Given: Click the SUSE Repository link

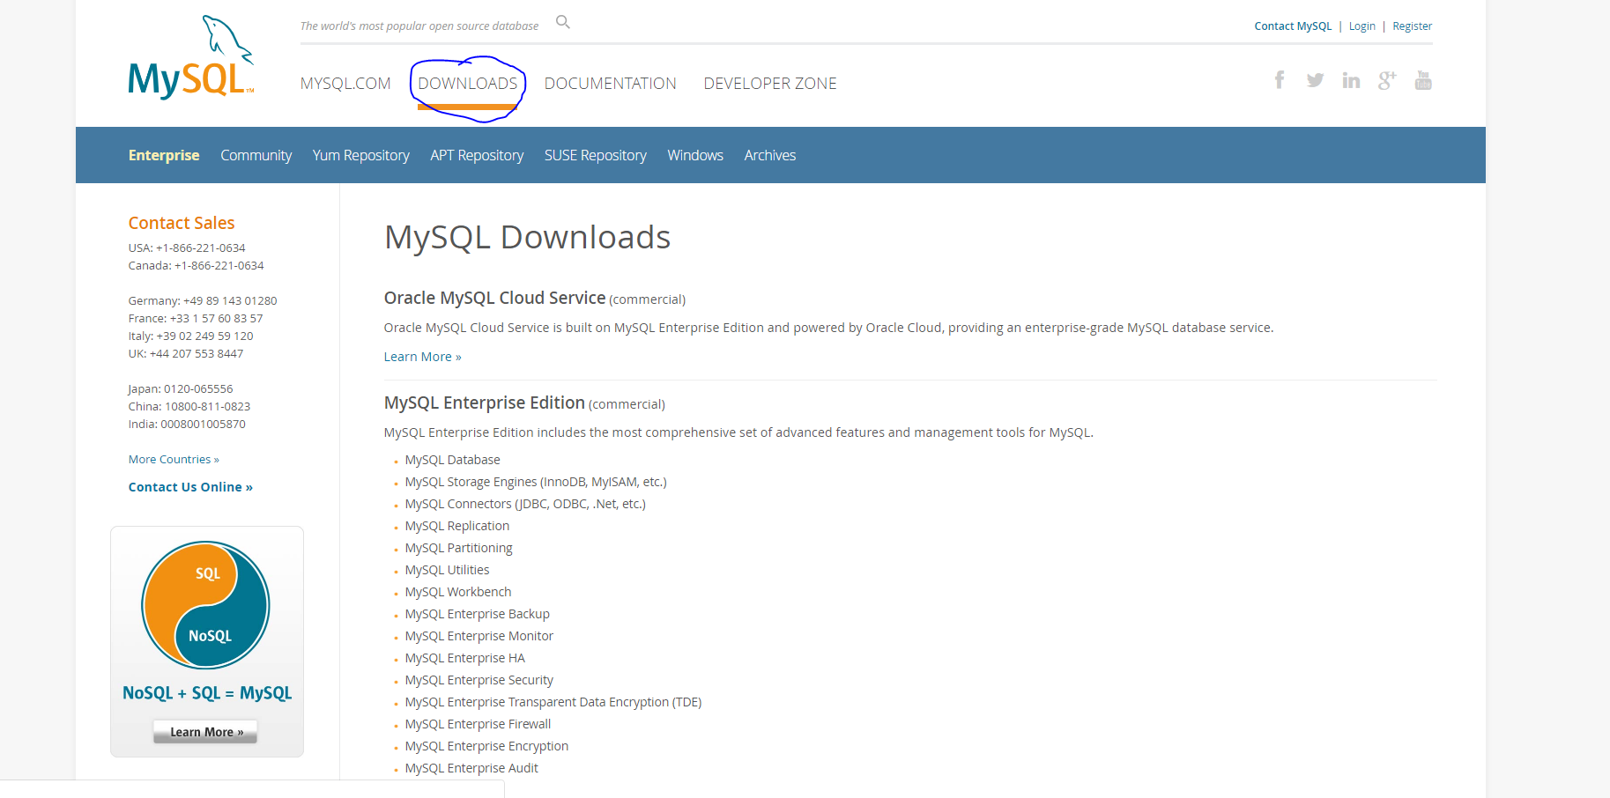Looking at the screenshot, I should pyautogui.click(x=595, y=155).
